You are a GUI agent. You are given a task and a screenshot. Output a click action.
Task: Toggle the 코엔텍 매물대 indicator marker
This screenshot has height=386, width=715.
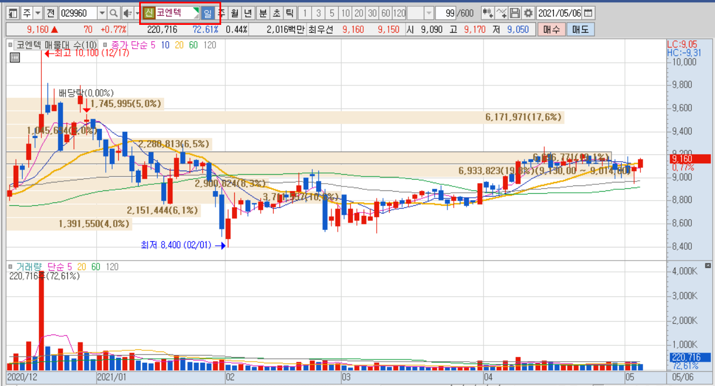10,44
